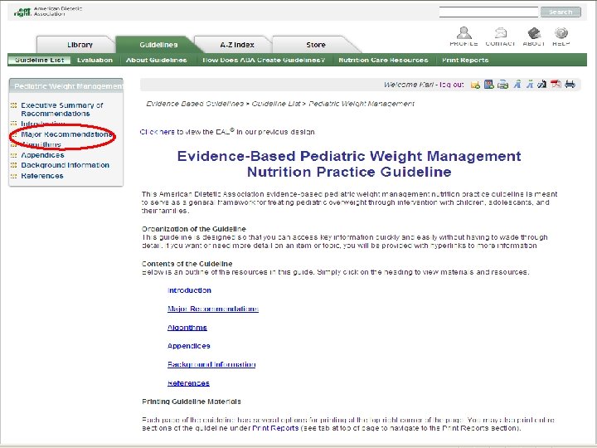The image size is (597, 448).
Task: Go to the Store tab
Action: (x=316, y=45)
